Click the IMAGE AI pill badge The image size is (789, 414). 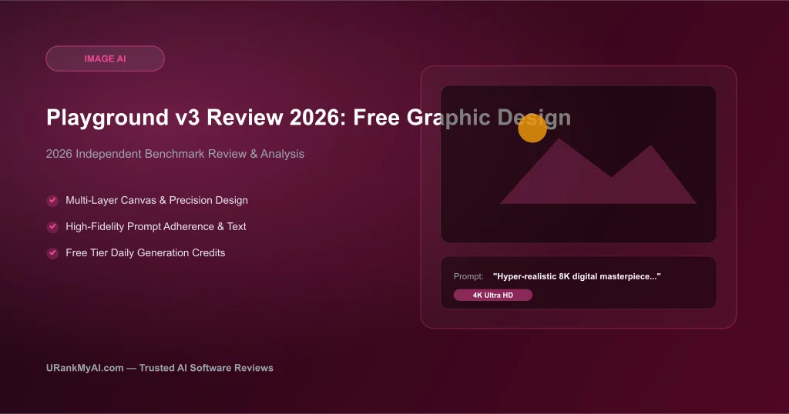point(105,58)
